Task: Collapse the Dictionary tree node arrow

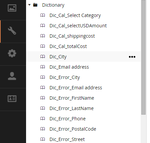Action: point(29,5)
